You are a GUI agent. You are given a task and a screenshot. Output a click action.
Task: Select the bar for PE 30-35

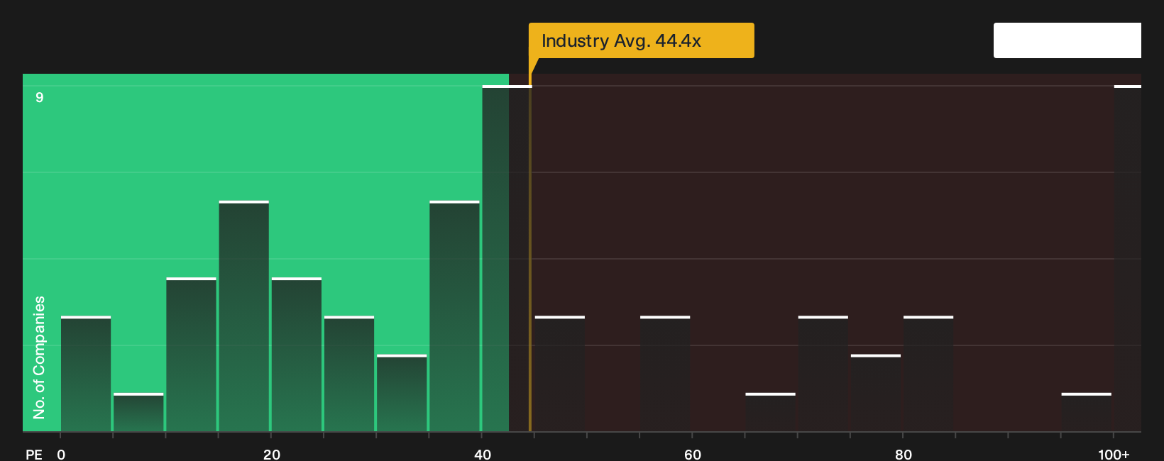pyautogui.click(x=402, y=393)
